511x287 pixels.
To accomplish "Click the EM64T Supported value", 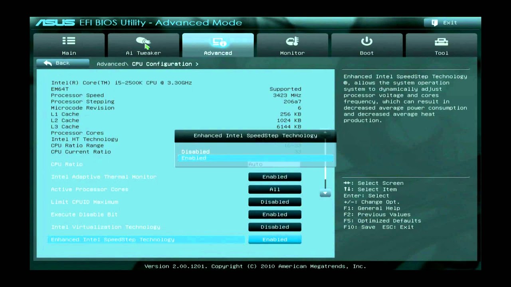I will 285,89.
